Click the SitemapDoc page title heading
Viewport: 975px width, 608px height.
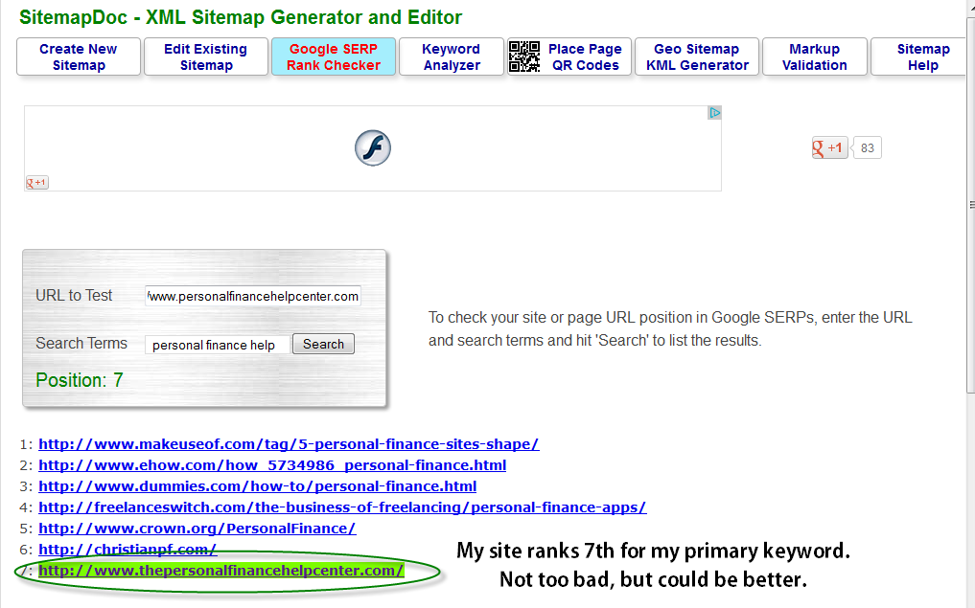[241, 17]
